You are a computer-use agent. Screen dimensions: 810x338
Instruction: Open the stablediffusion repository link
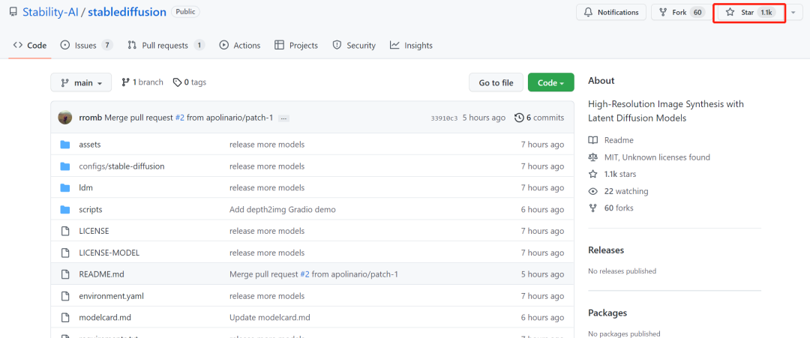click(x=127, y=13)
